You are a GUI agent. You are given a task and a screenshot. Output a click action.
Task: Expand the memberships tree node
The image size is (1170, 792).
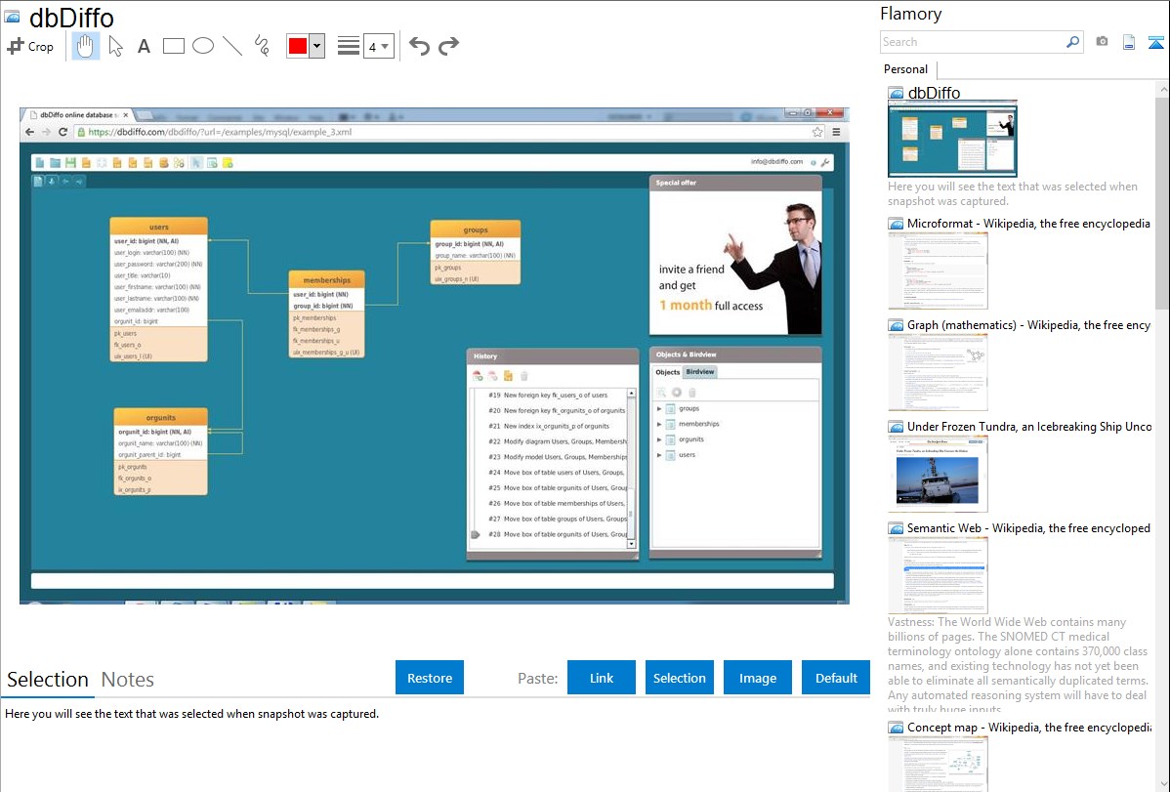click(659, 424)
